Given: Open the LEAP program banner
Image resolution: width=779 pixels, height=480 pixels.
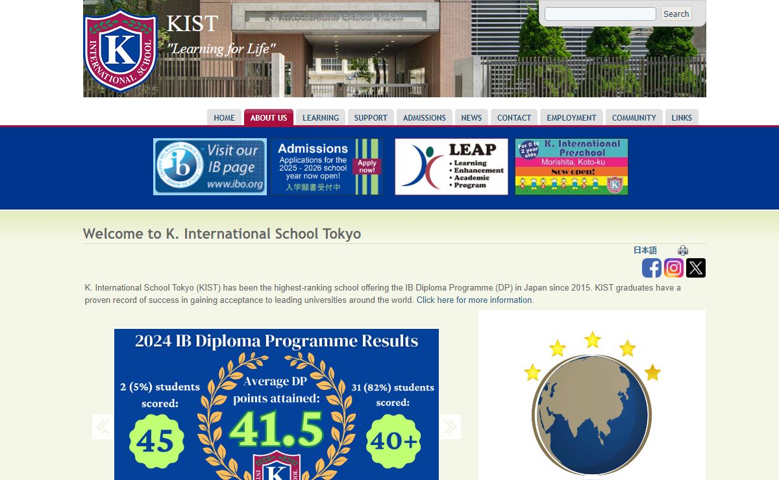Looking at the screenshot, I should 451,167.
